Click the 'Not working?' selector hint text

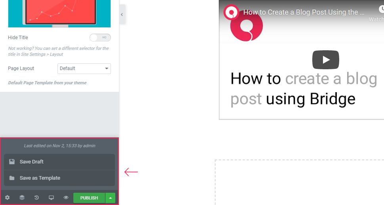point(58,51)
